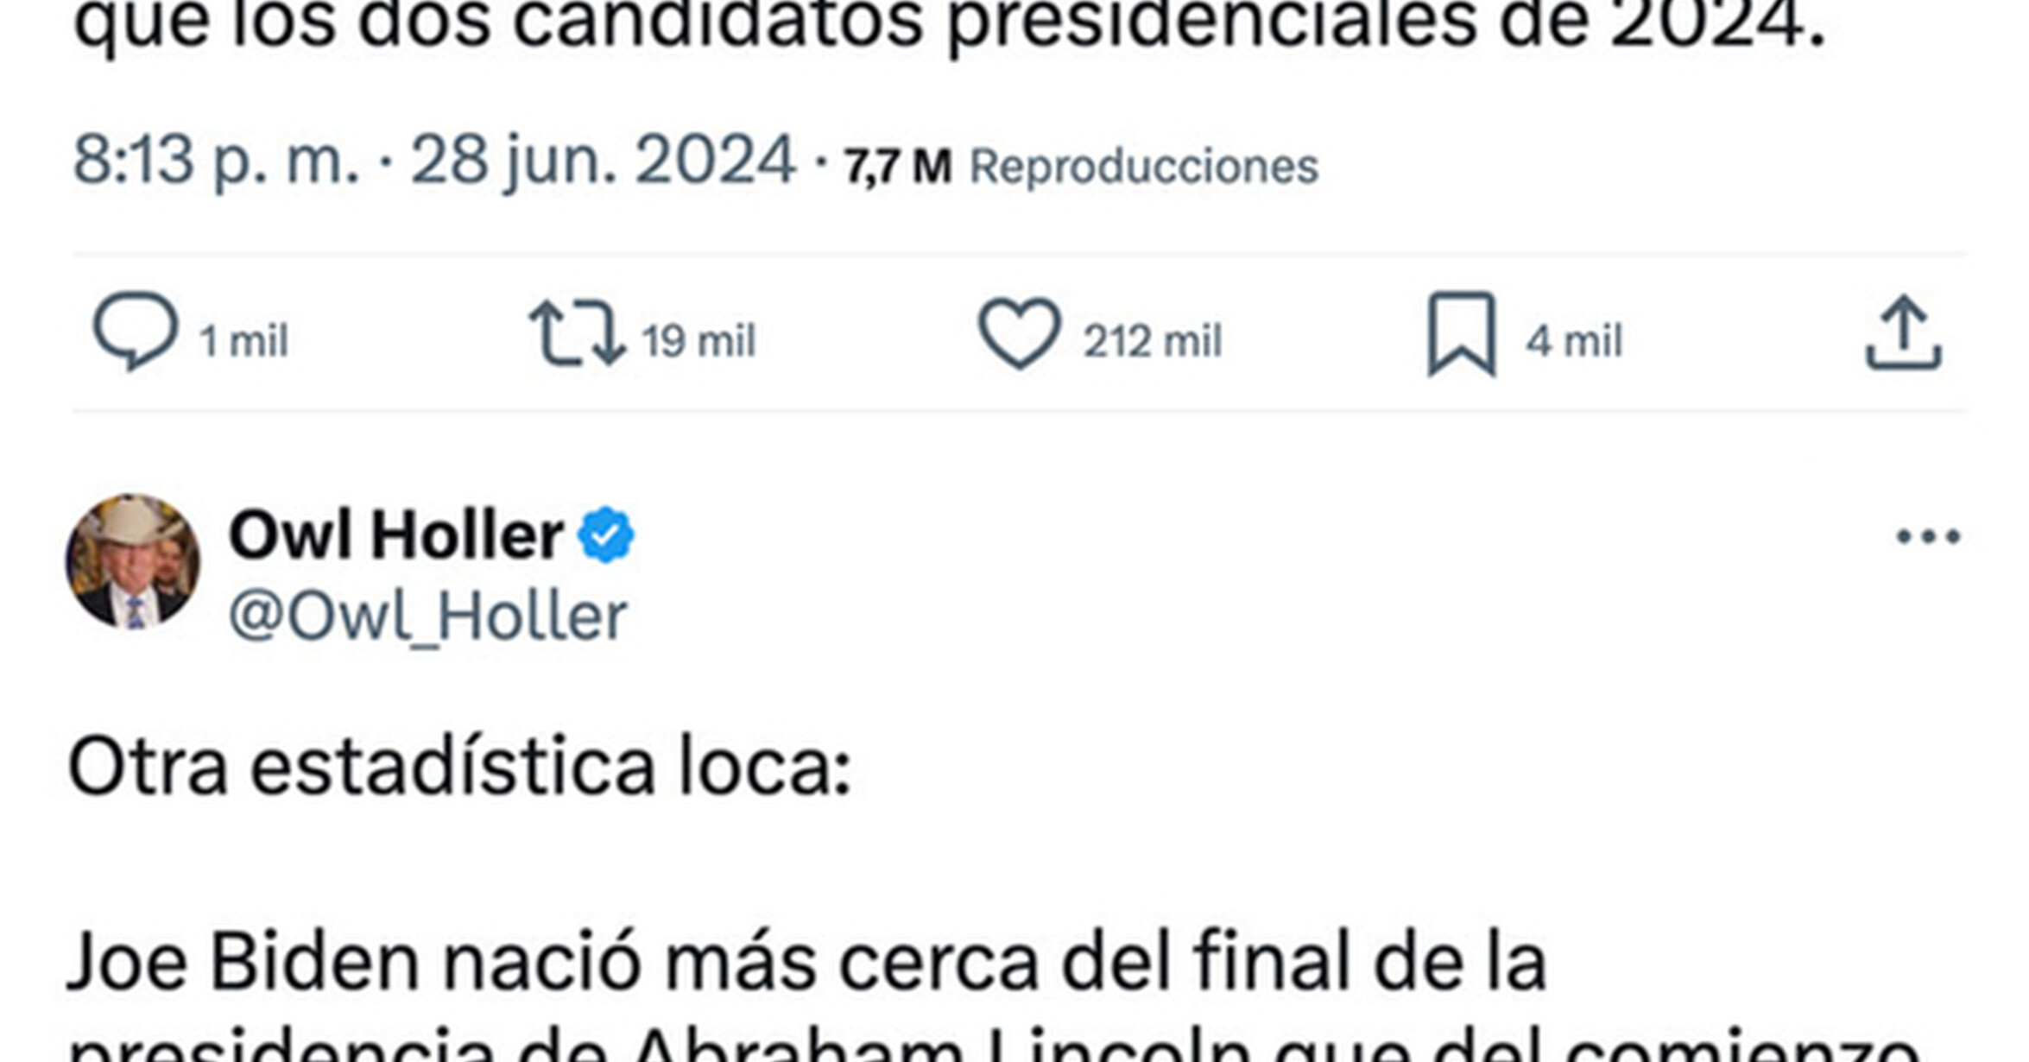Image resolution: width=2029 pixels, height=1062 pixels.
Task: Open the @Owl_Holler handle link
Action: click(x=427, y=616)
